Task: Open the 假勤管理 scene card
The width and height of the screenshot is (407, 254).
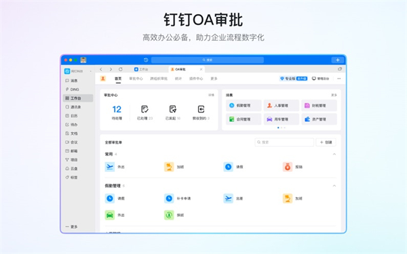Action: [x=244, y=106]
